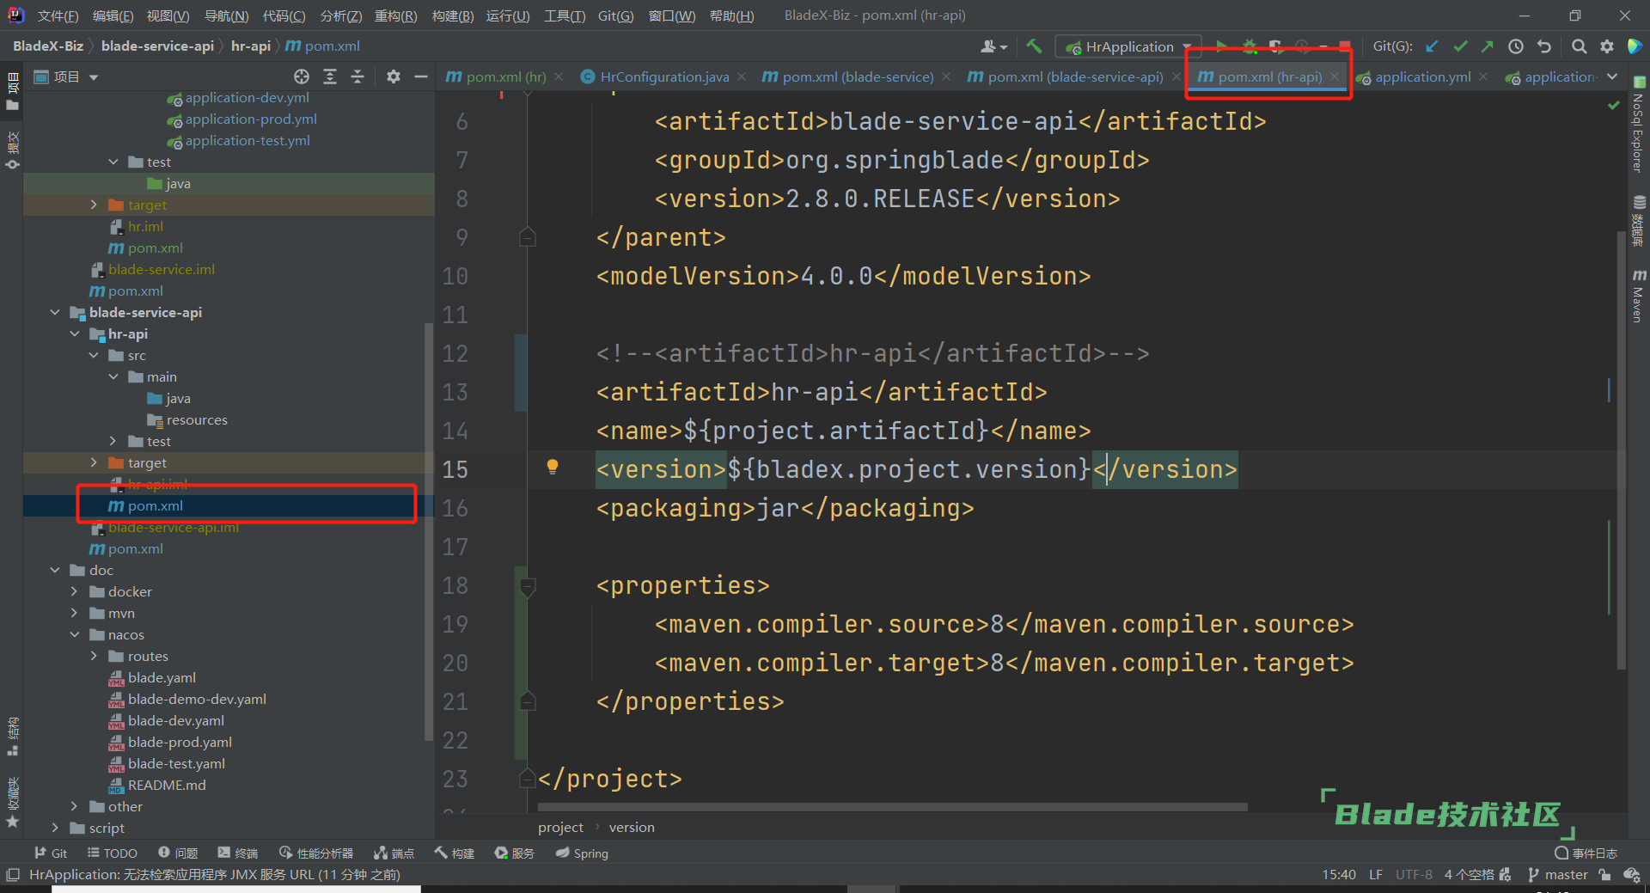Click the master git branch widget
The image size is (1650, 893).
point(1558,875)
